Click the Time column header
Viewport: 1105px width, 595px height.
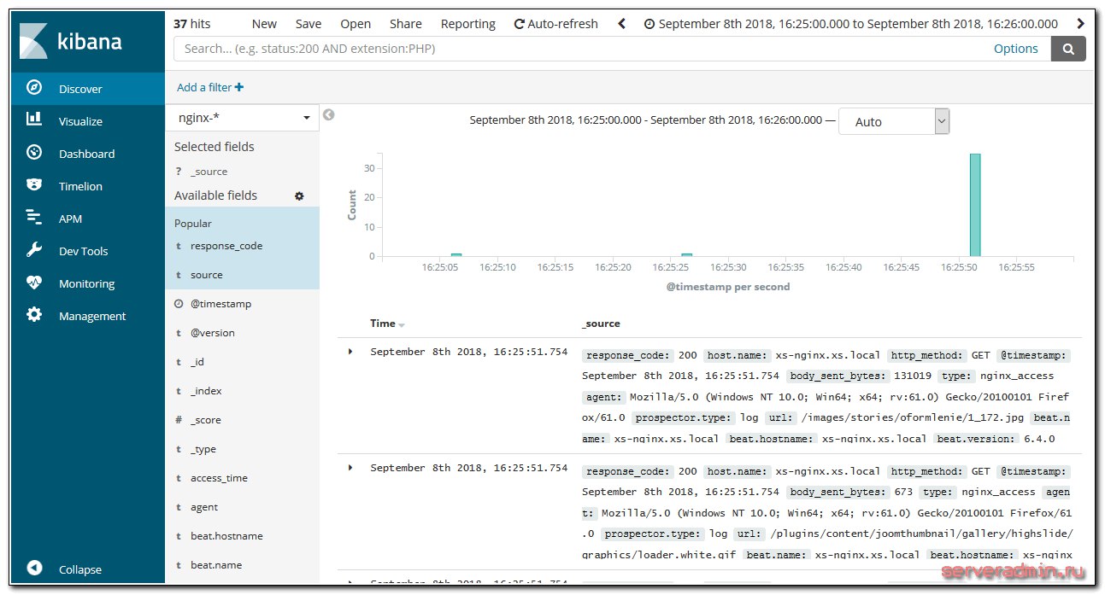click(383, 324)
